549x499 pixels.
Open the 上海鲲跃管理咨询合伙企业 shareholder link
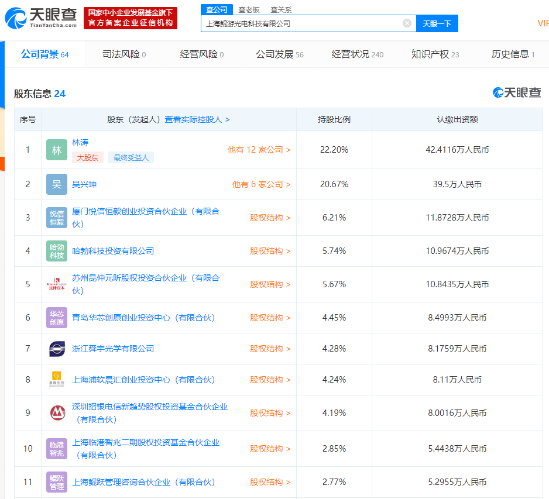pos(143,482)
